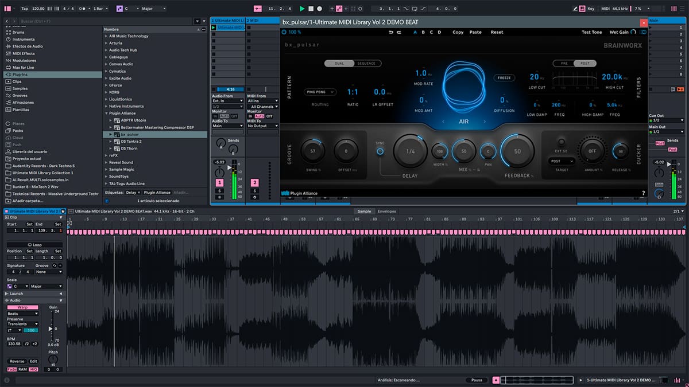Click the DELAY time knob showing 1/4

[411, 151]
